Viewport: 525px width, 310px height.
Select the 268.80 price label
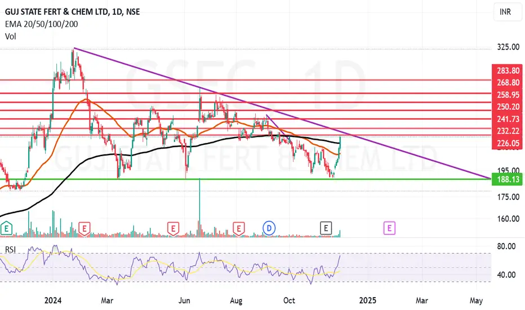click(508, 82)
